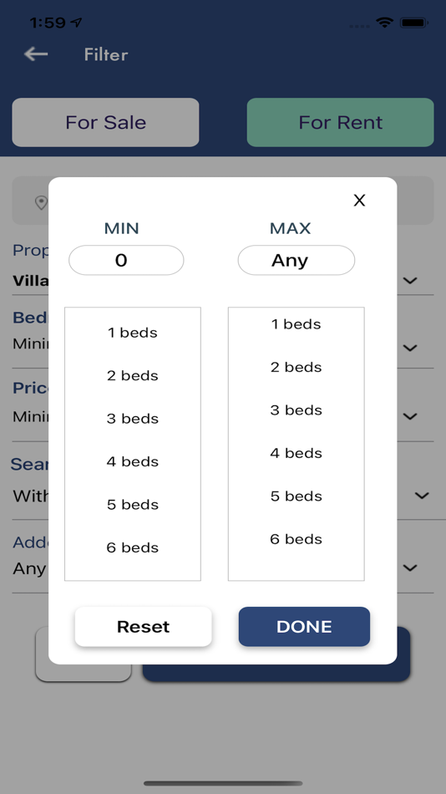Choose 2 beds in MAX list

[296, 367]
